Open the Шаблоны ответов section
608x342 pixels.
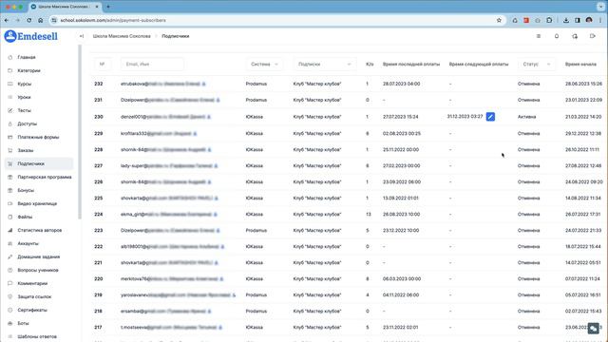tap(37, 336)
